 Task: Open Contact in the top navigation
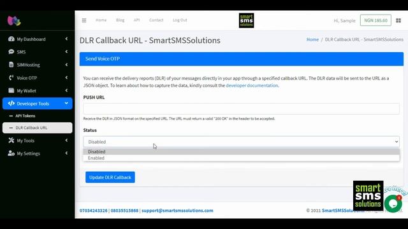pyautogui.click(x=156, y=20)
